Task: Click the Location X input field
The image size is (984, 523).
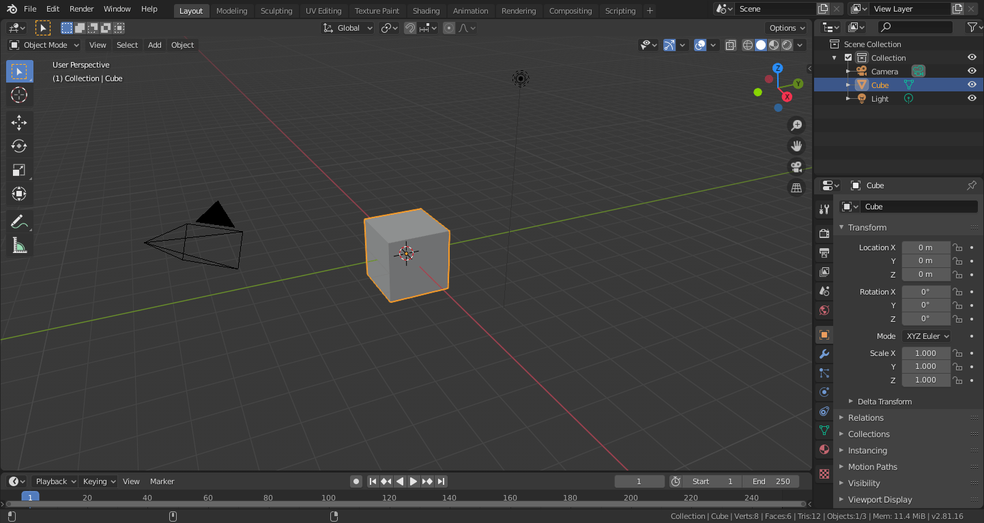Action: pos(926,247)
